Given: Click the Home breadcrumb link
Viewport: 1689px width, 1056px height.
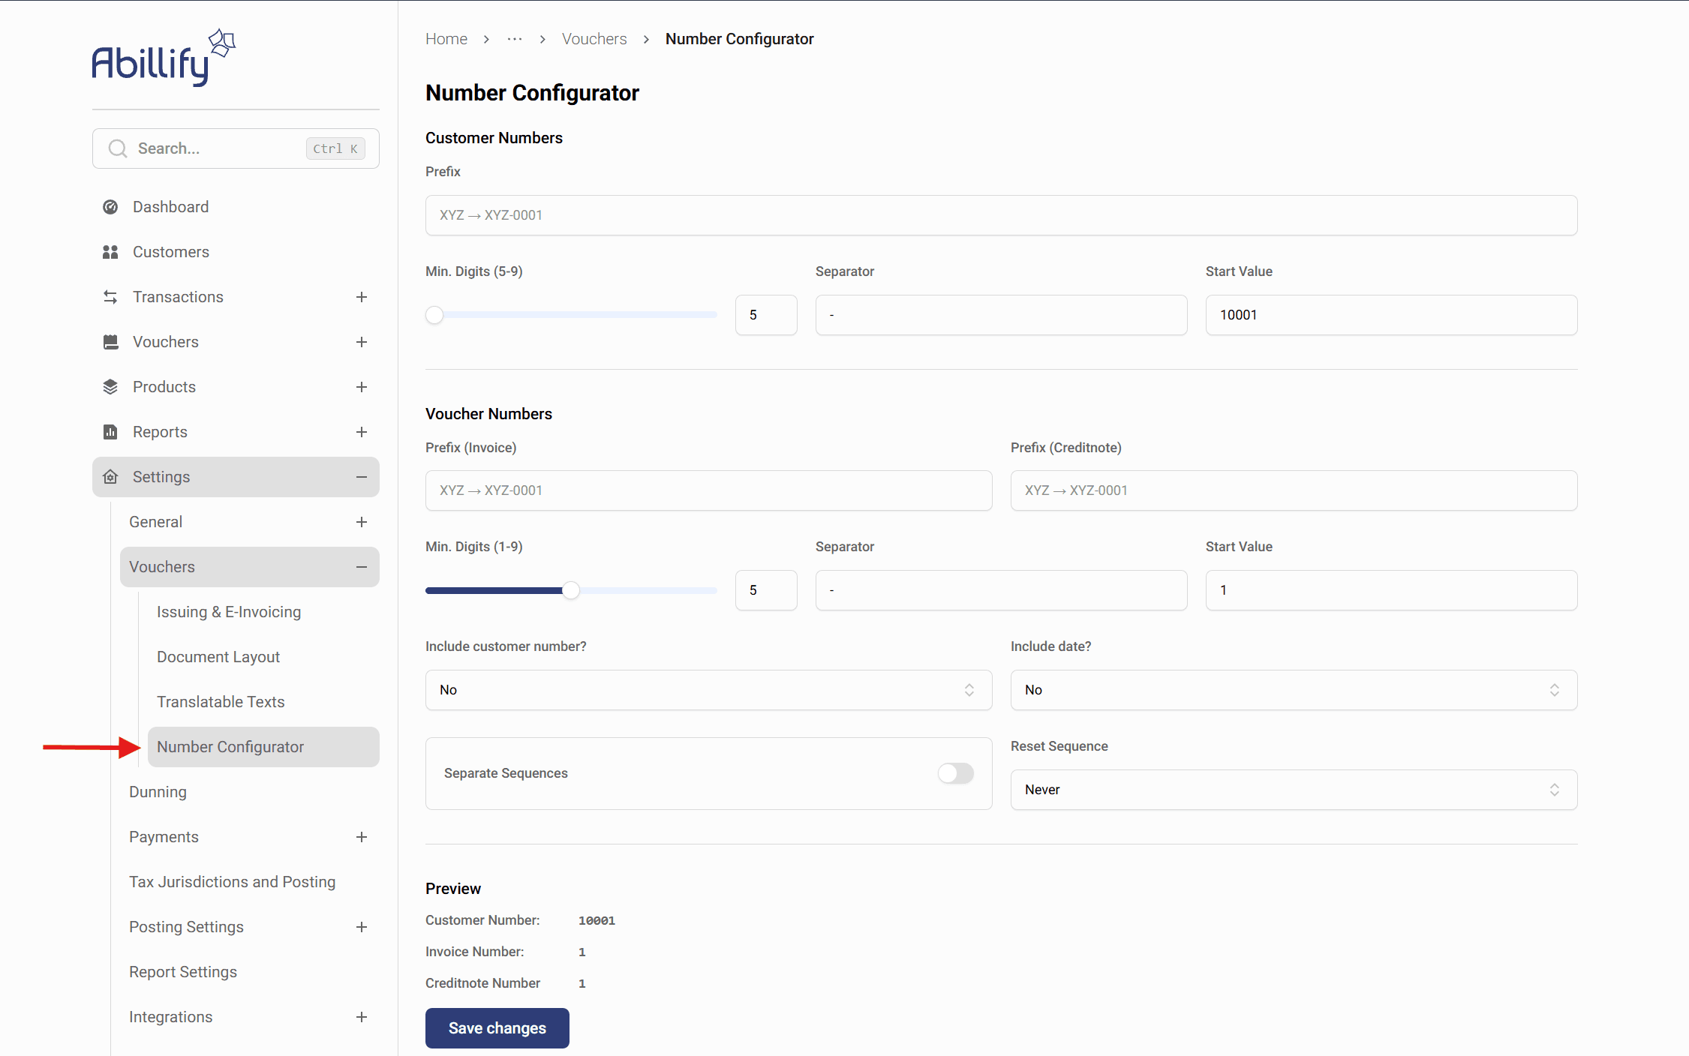Looking at the screenshot, I should tap(446, 39).
